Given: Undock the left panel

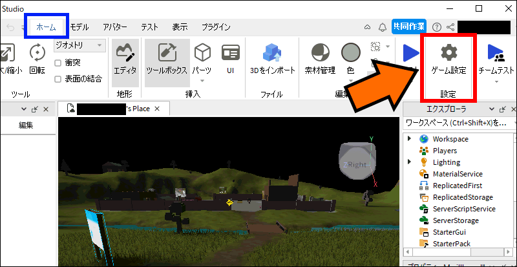Looking at the screenshot, I should tap(35, 109).
